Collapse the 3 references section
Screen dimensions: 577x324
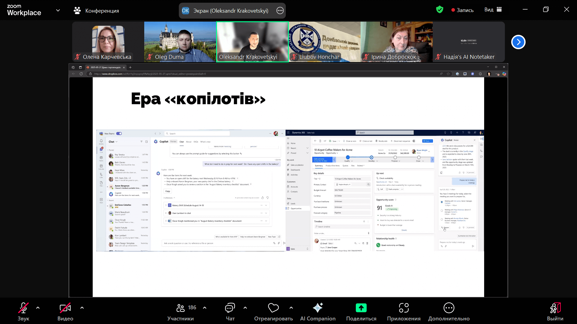[x=169, y=198]
